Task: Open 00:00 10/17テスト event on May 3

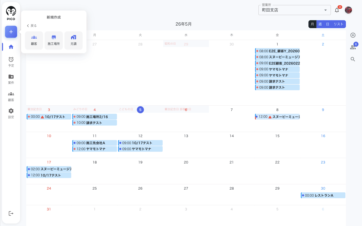Action: tap(49, 117)
